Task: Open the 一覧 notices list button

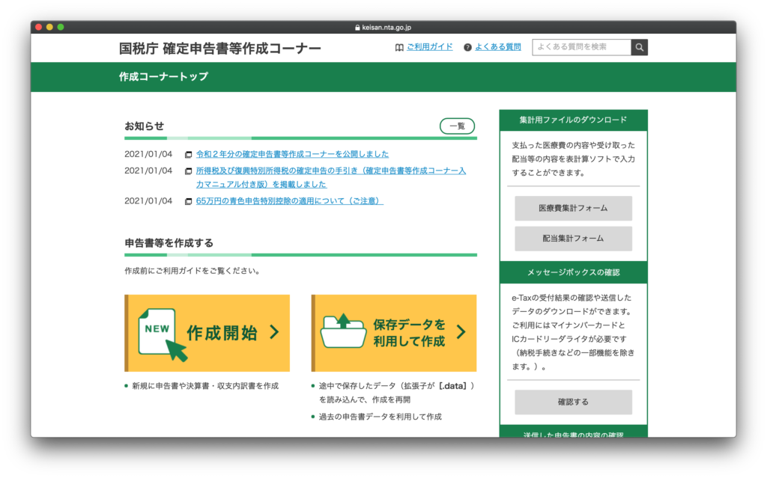Action: (458, 126)
